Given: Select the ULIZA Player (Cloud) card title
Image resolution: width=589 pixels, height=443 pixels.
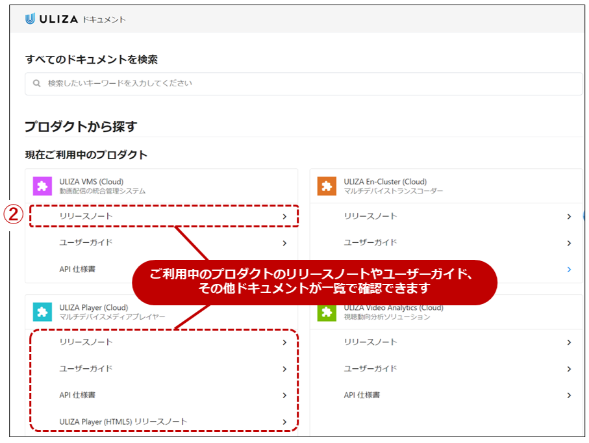Looking at the screenshot, I should coord(94,307).
